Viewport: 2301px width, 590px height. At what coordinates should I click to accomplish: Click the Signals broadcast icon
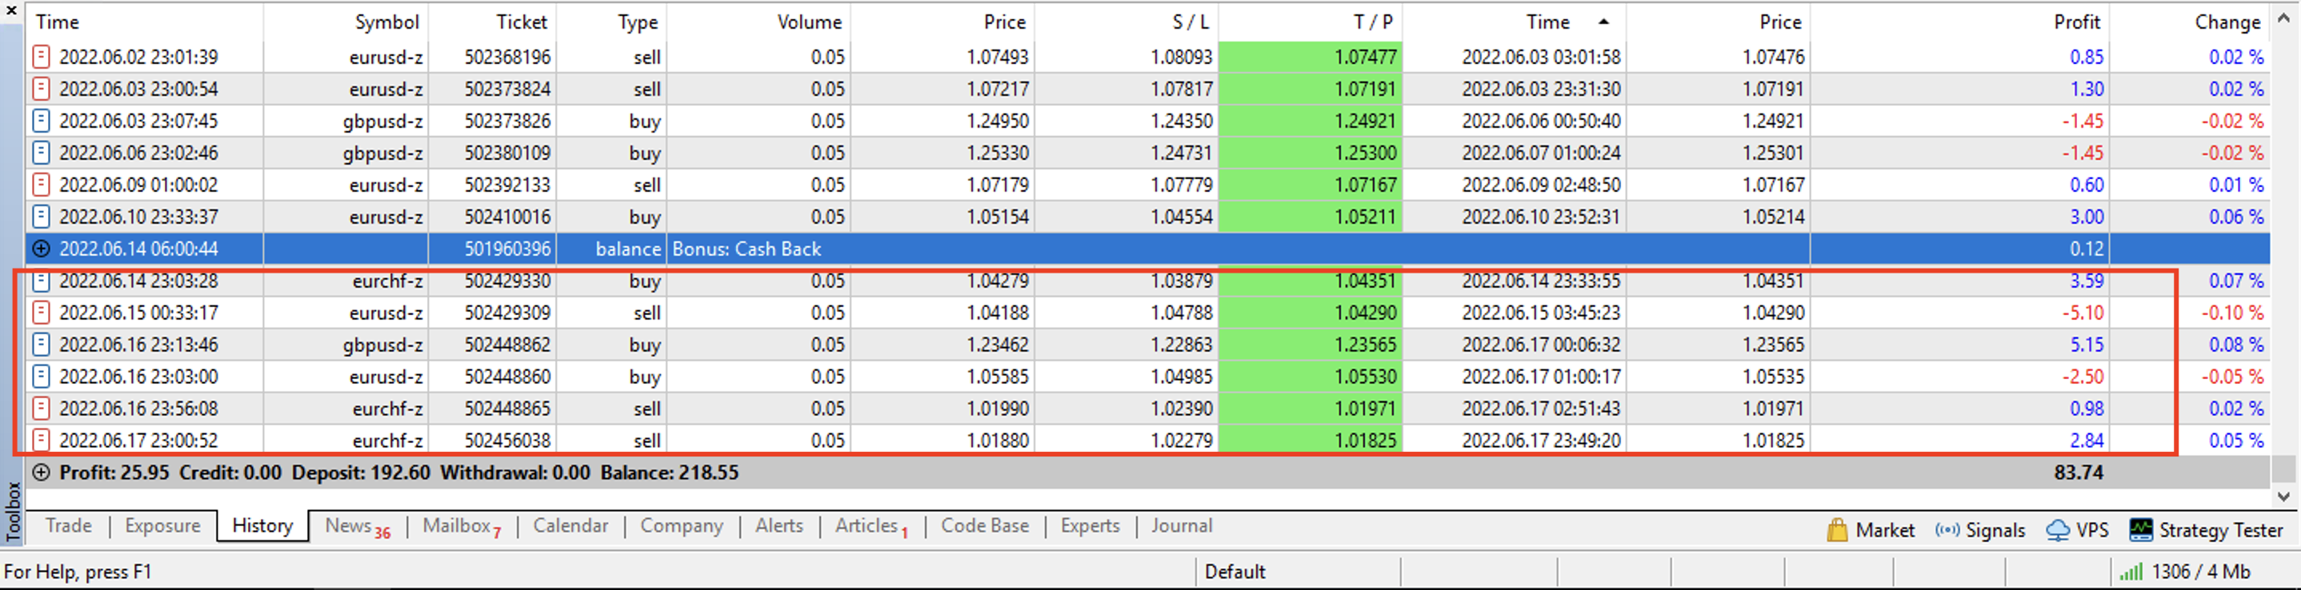pos(1947,530)
